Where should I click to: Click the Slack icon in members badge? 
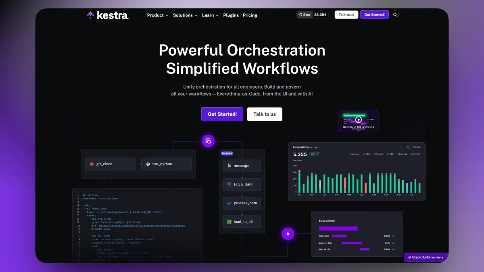point(409,257)
